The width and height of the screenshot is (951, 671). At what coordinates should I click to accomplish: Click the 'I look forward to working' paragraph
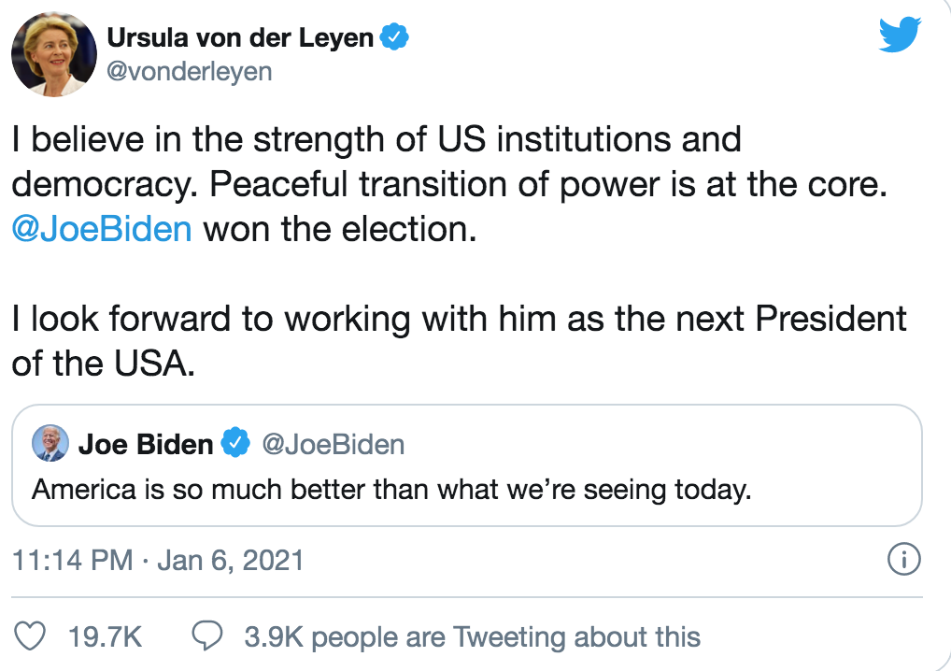coord(459,341)
